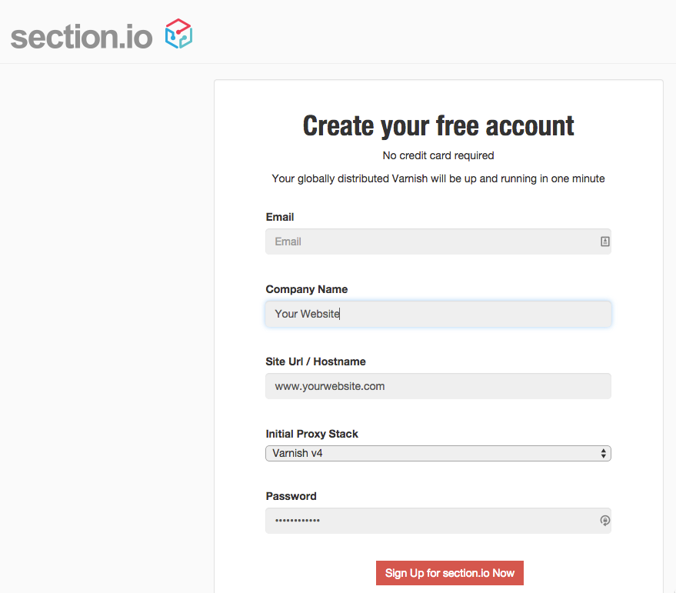Click the Company Name label
This screenshot has width=676, height=593.
point(307,289)
